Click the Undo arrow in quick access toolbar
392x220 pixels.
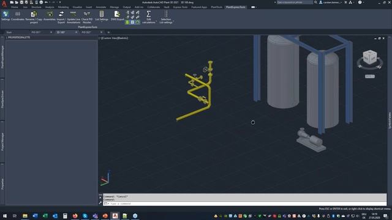47,2
